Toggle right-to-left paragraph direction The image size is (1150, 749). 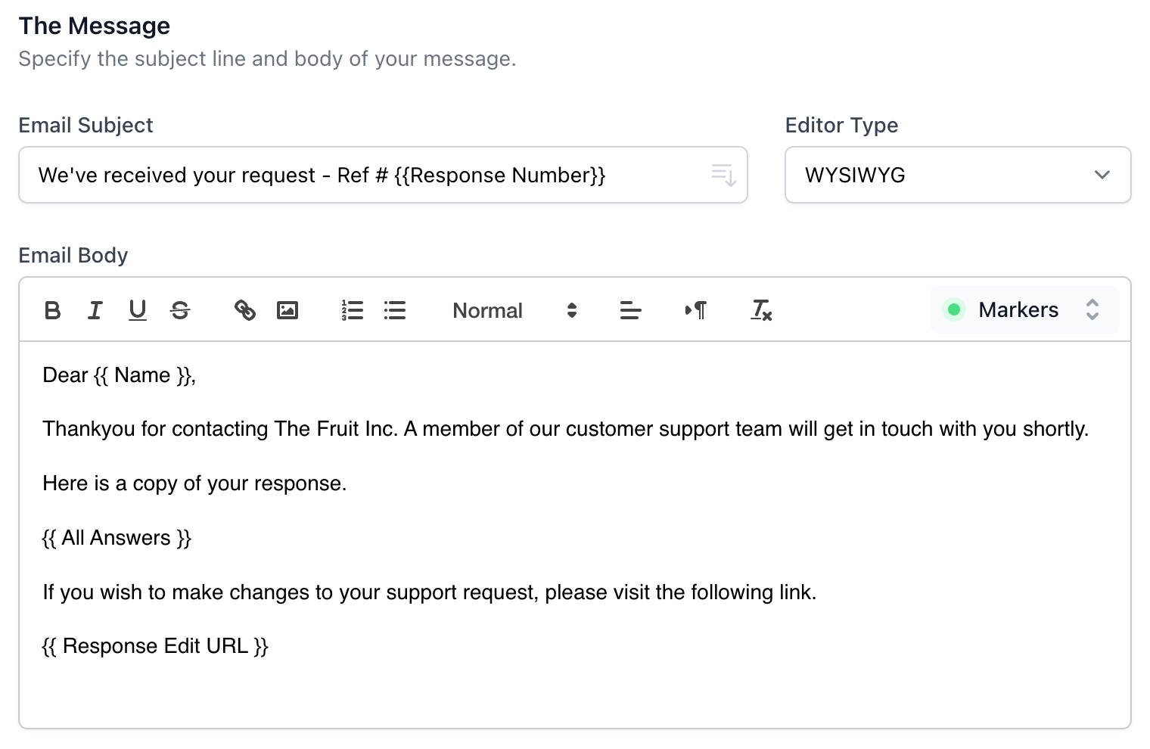pyautogui.click(x=695, y=310)
